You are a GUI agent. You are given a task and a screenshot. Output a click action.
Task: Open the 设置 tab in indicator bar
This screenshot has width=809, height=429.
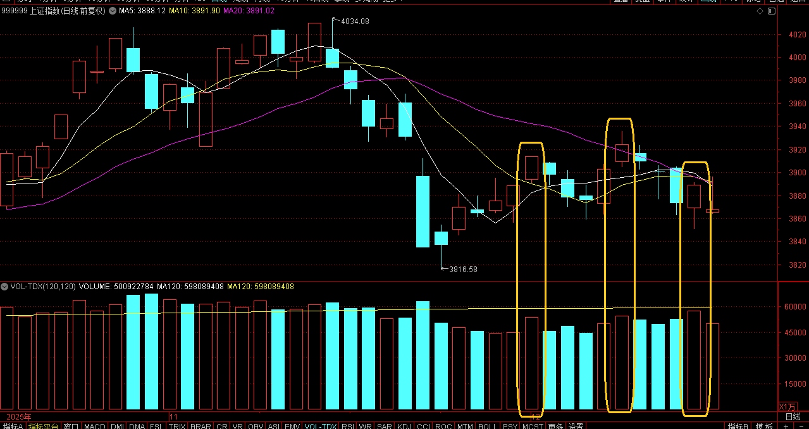pyautogui.click(x=576, y=426)
